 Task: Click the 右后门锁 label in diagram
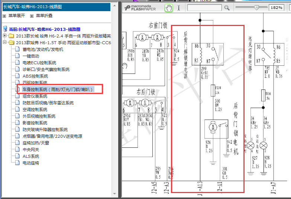click(x=146, y=92)
